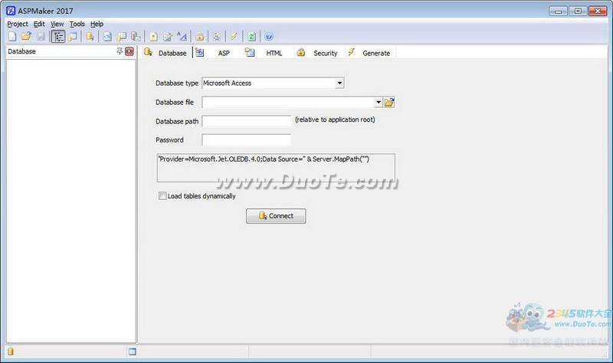Viewport: 613px width, 363px height.
Task: Switch to the Security tab
Action: pos(317,53)
